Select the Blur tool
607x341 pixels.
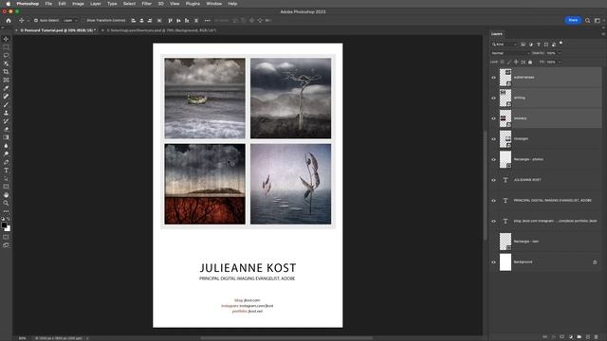pyautogui.click(x=6, y=146)
